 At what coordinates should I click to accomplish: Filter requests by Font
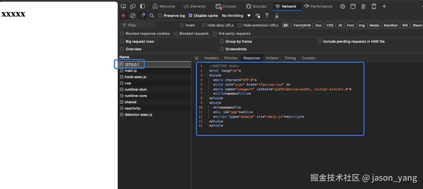350,25
